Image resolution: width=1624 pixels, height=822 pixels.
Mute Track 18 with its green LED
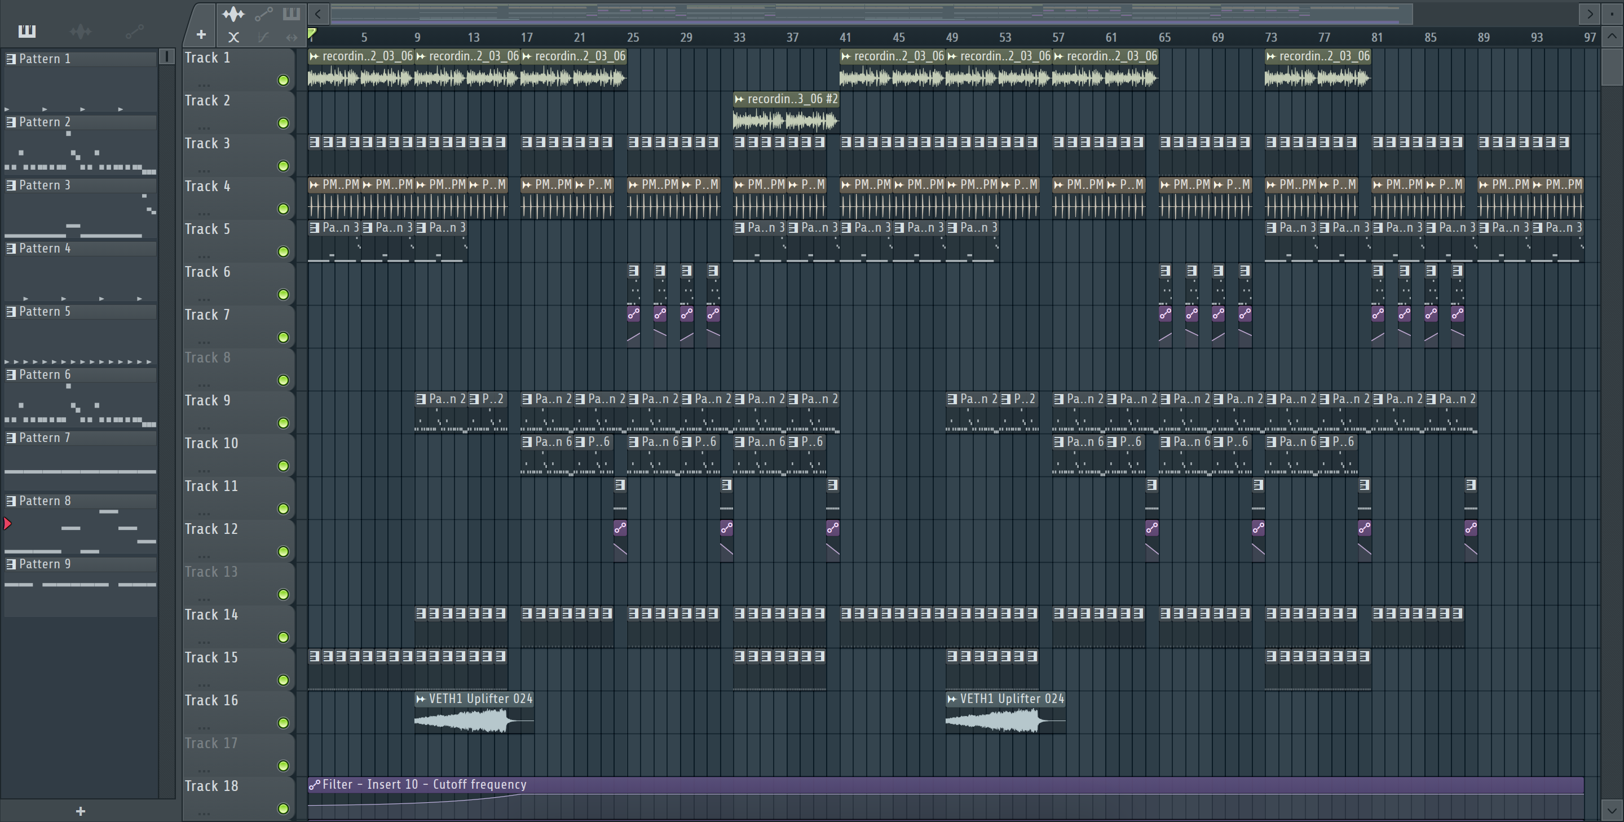(x=284, y=809)
